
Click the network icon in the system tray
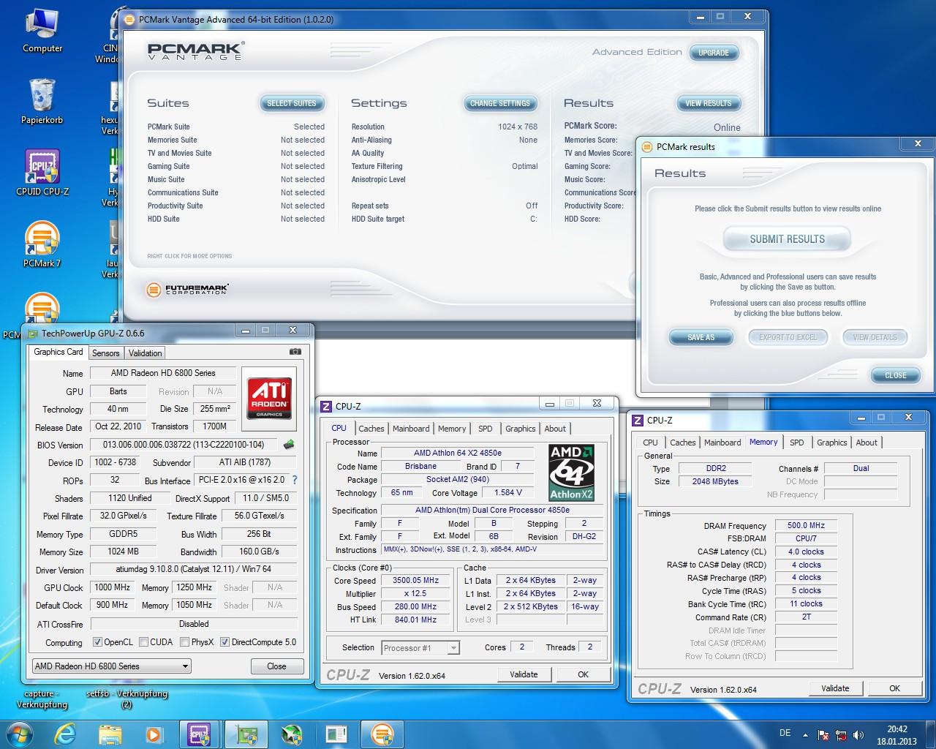point(841,734)
